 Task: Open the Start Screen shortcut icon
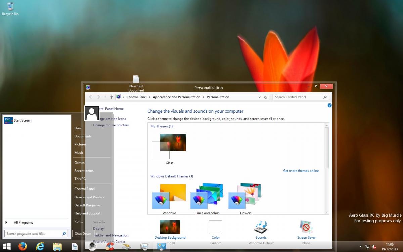pos(8,120)
